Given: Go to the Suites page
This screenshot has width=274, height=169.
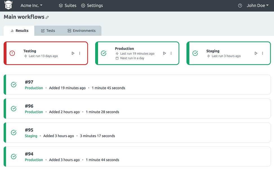Looking at the screenshot, I should coord(68,6).
